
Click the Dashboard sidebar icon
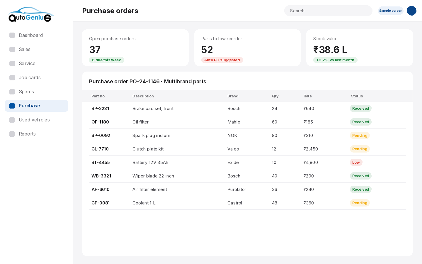pos(12,35)
